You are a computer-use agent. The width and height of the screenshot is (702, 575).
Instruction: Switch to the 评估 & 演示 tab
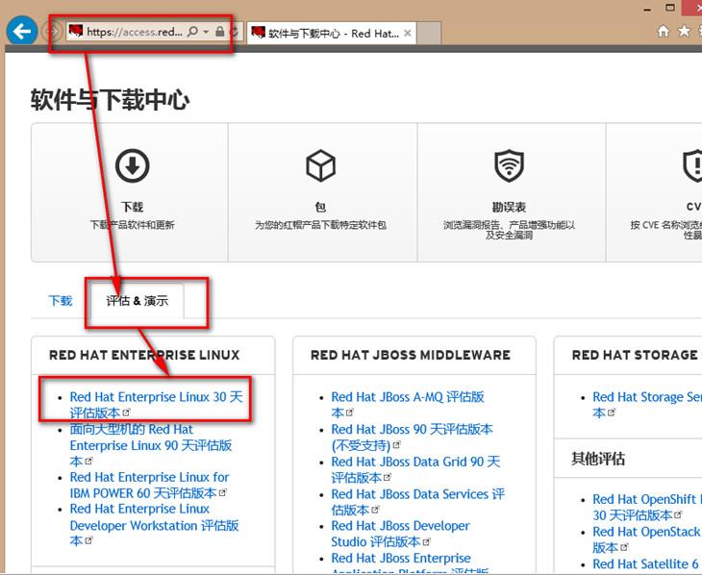point(137,301)
